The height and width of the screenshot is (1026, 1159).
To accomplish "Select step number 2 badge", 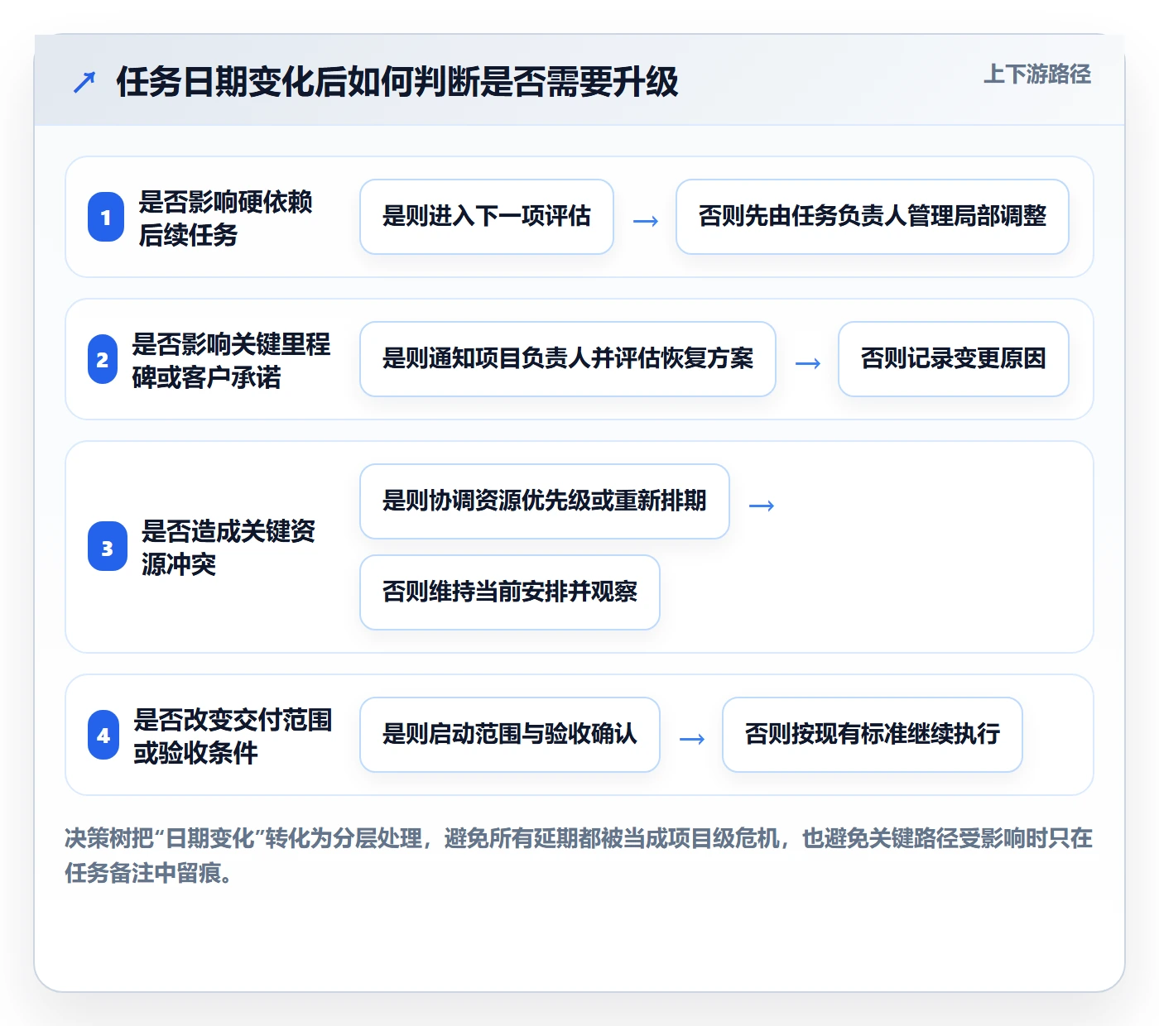I will (103, 359).
